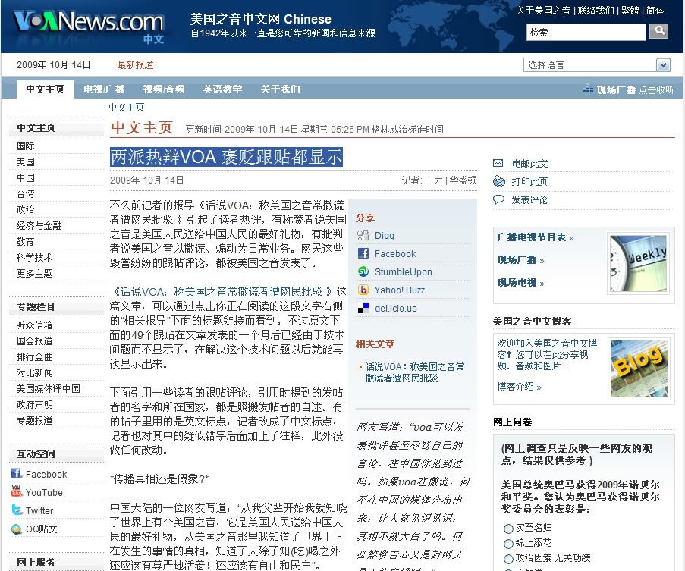Open the 选择语言 language dropdown
This screenshot has width=685, height=571.
596,65
